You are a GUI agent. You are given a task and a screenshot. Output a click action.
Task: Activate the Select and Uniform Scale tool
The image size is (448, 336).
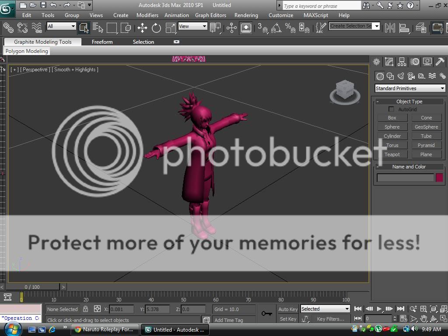[171, 28]
